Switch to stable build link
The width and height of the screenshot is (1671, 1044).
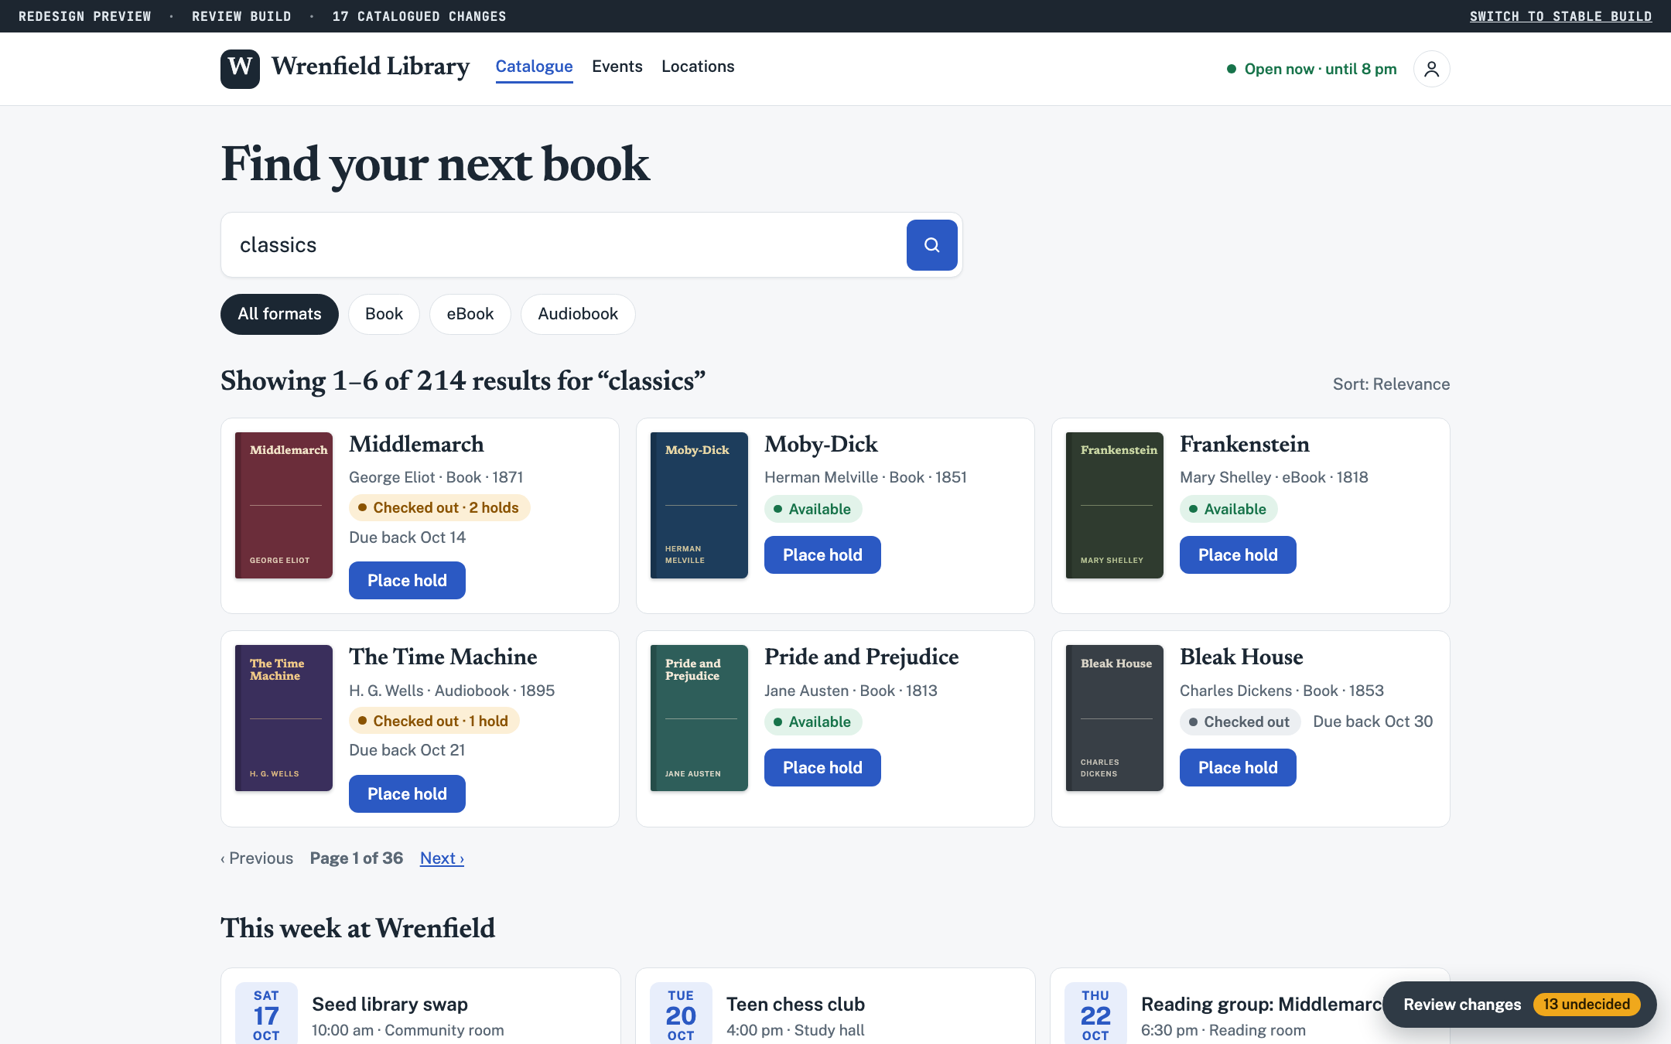(x=1560, y=16)
